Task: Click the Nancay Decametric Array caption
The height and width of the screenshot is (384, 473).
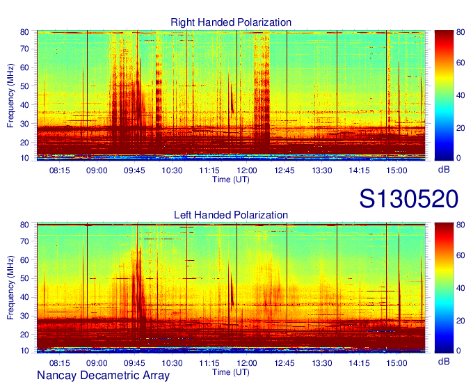Action: click(103, 376)
